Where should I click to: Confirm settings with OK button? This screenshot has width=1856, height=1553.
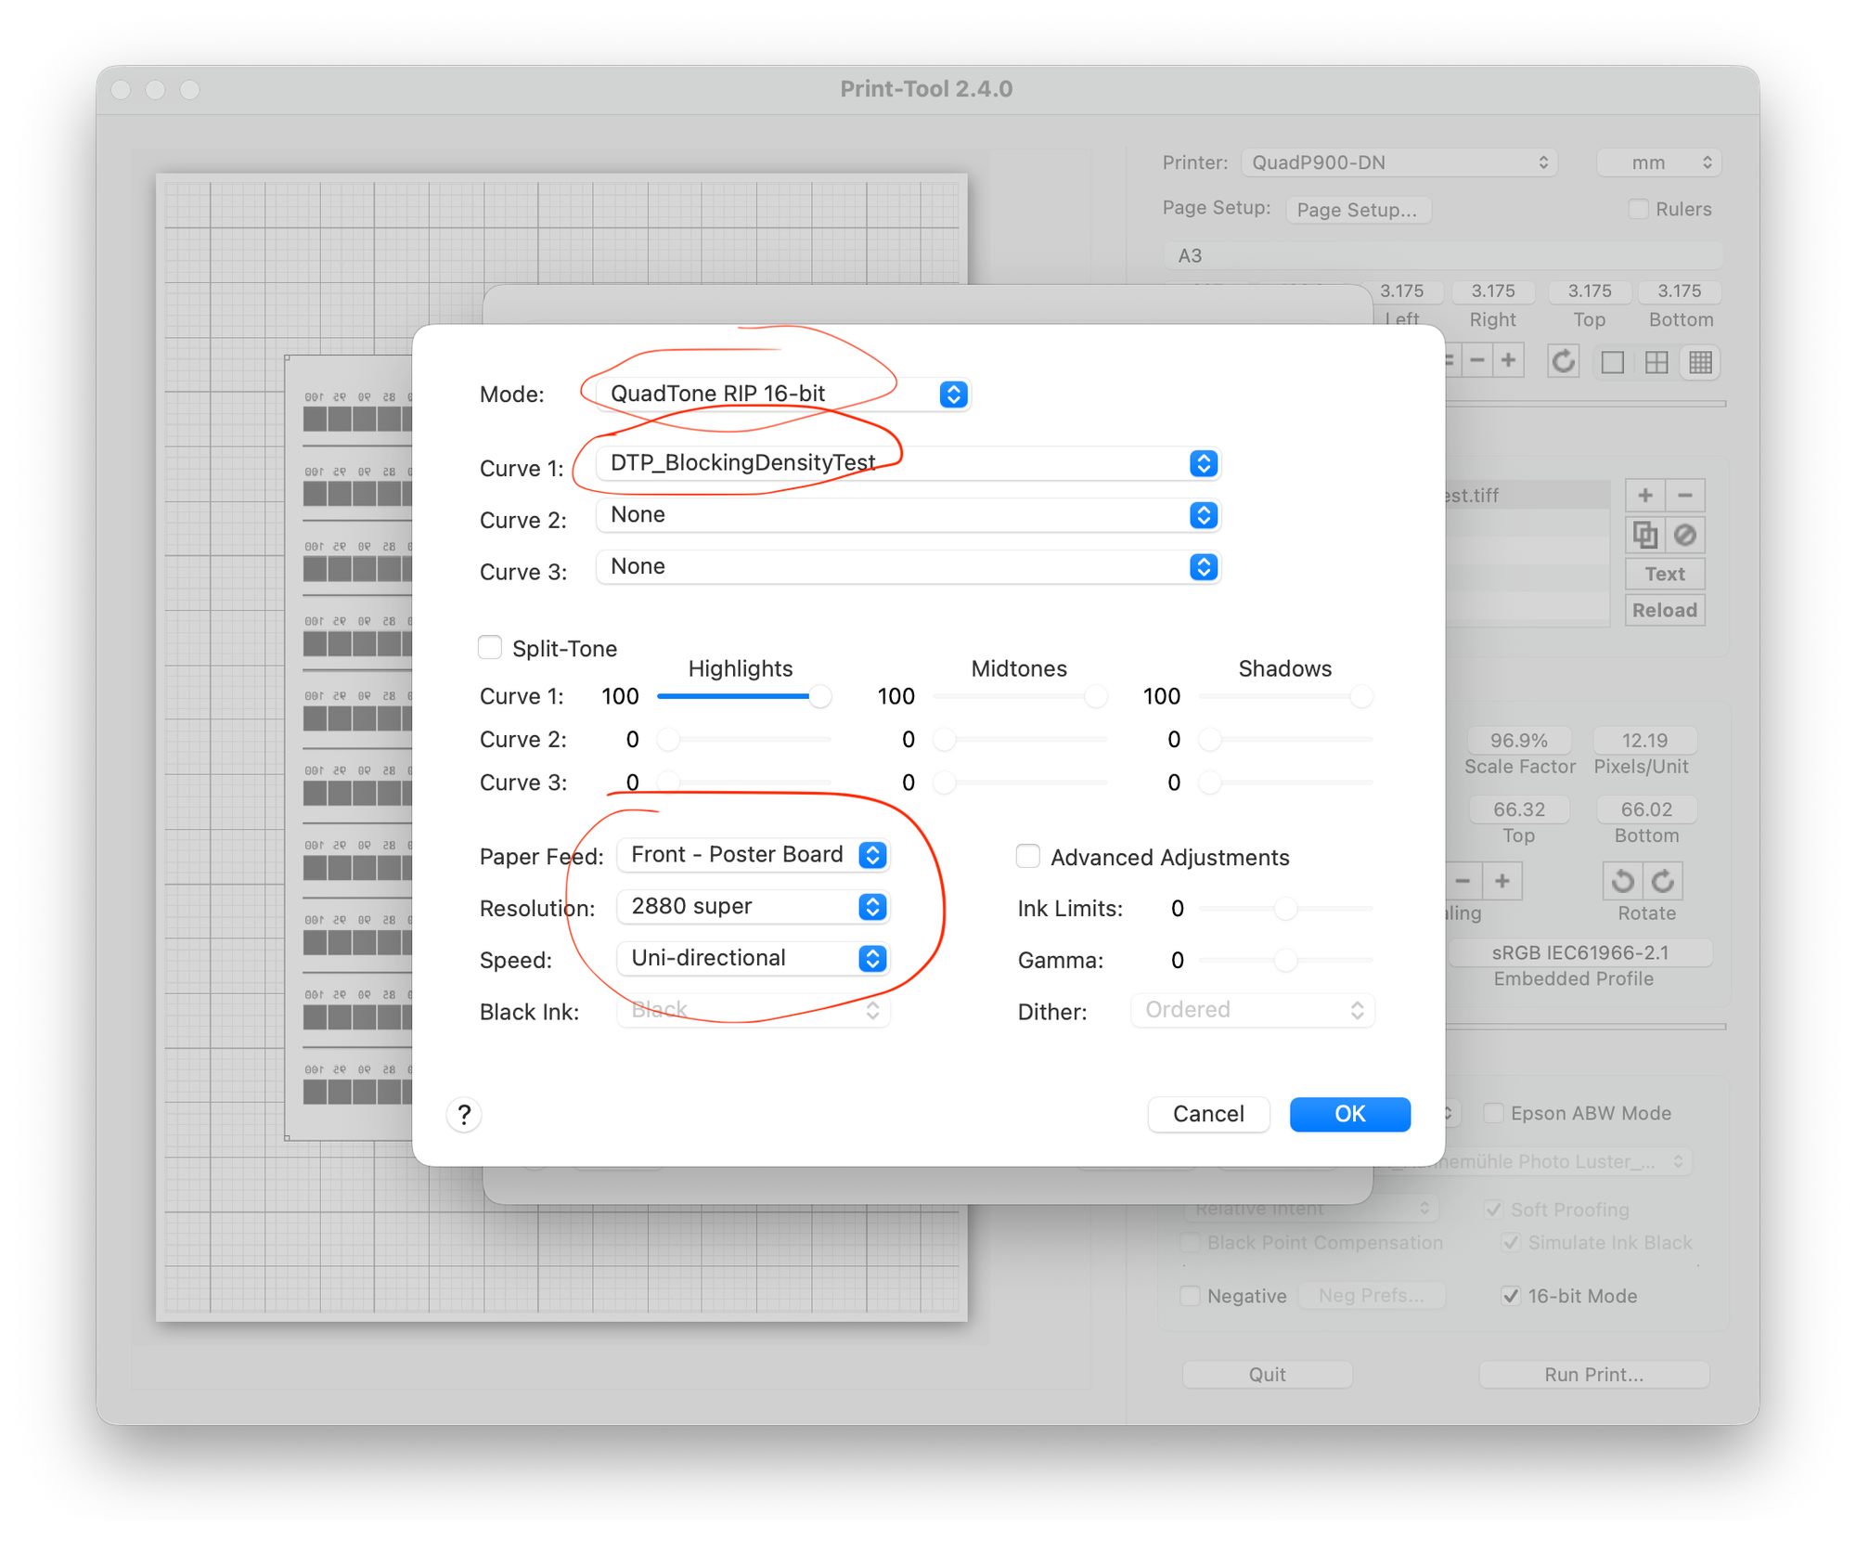pyautogui.click(x=1350, y=1114)
